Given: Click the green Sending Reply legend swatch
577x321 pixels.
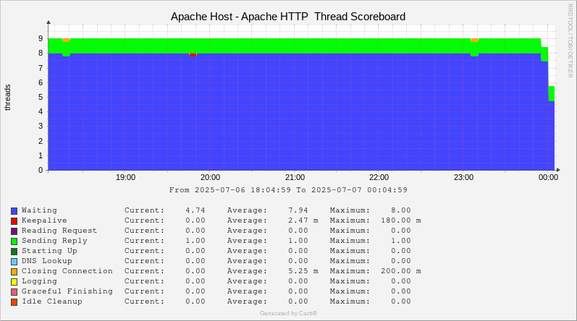Looking at the screenshot, I should click(x=14, y=241).
